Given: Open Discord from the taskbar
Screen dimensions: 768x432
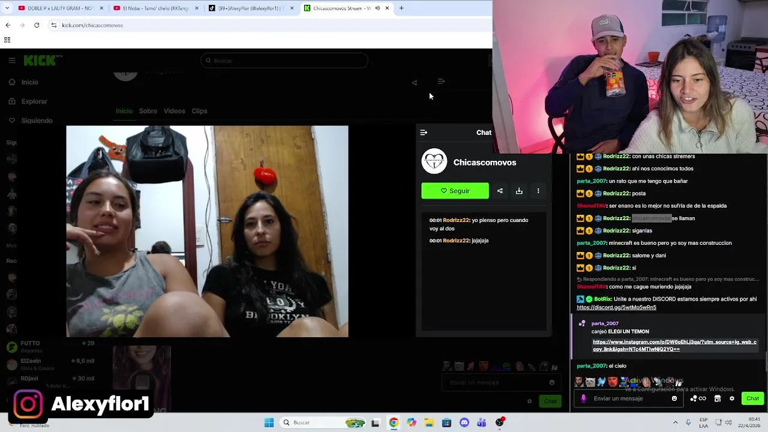Looking at the screenshot, I should [464, 422].
